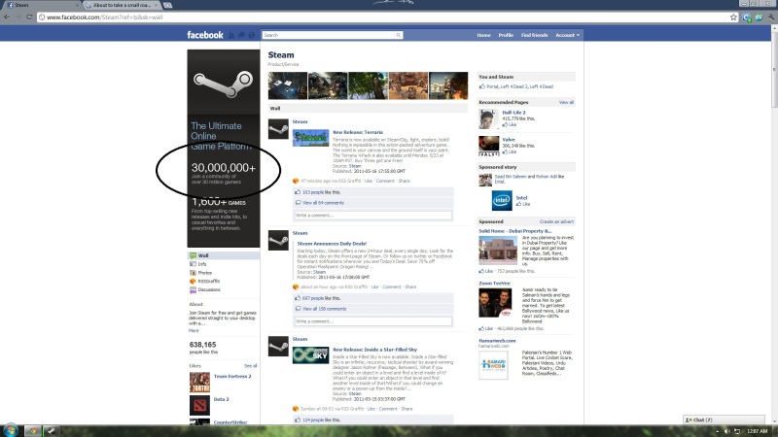Viewport: 778px width, 437px height.
Task: Click the magnifier icon in Facebook search
Action: pyautogui.click(x=398, y=35)
